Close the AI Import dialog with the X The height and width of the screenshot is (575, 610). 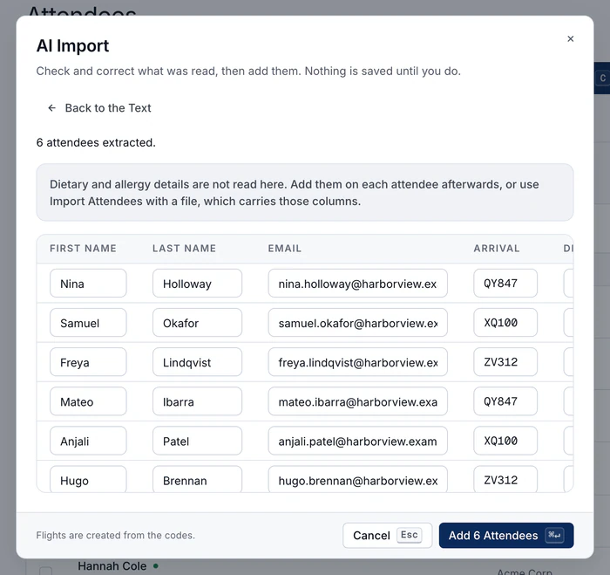tap(570, 38)
